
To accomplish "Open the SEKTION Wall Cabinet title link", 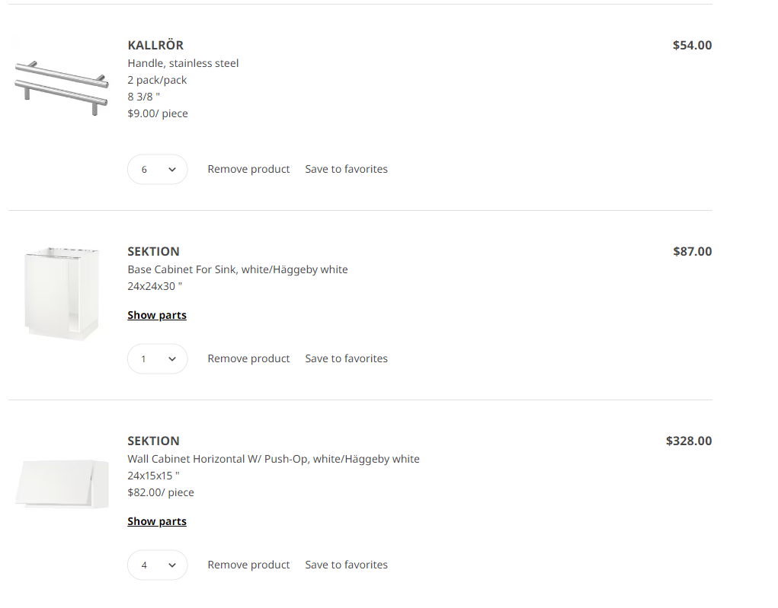I will click(153, 441).
